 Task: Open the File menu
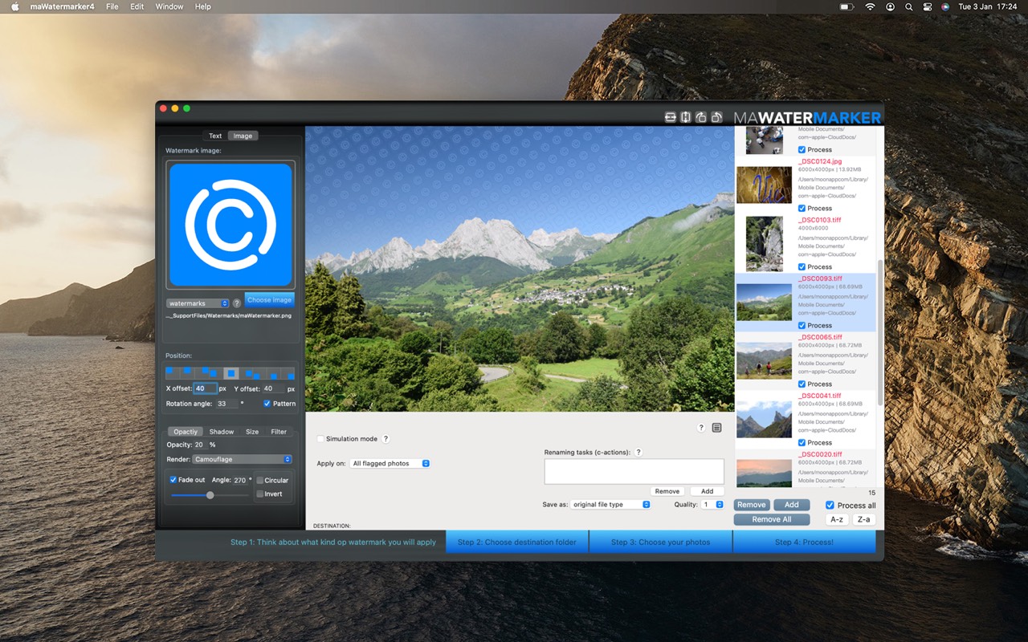[112, 6]
